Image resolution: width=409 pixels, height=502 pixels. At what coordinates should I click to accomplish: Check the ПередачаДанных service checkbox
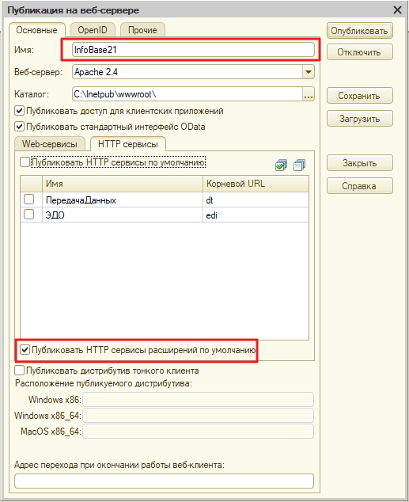[x=28, y=199]
